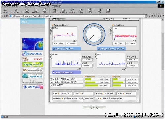
Task: Select the WAN TEST tab
Action: [x=57, y=19]
